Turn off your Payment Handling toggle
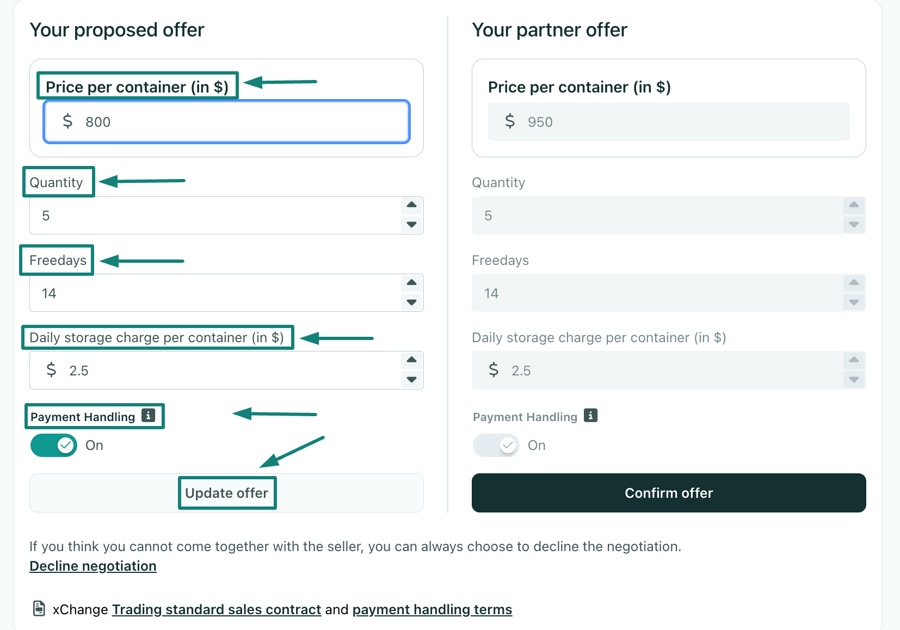 point(54,446)
